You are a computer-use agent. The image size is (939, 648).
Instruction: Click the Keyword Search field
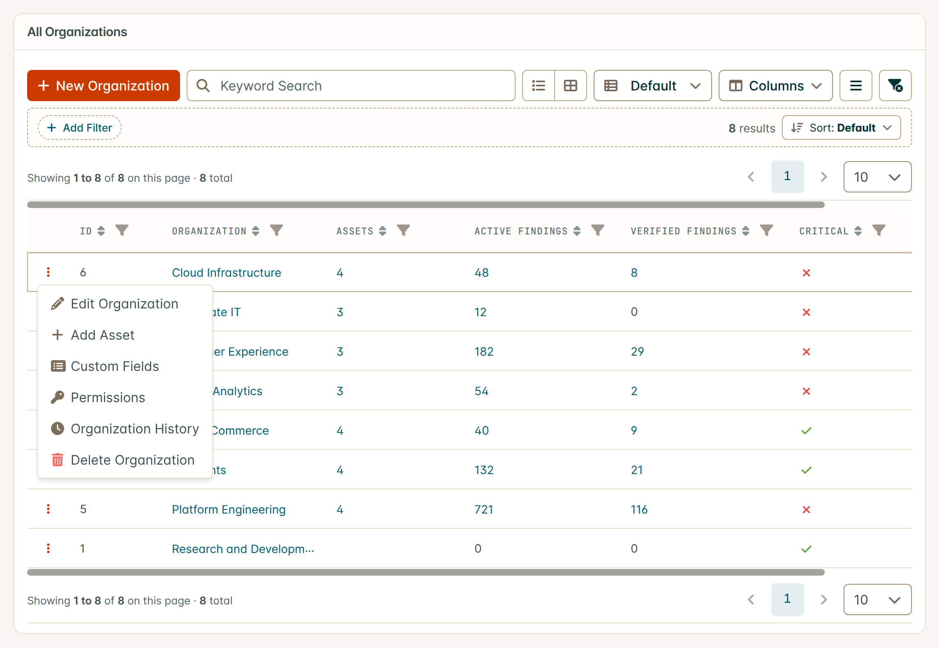pos(351,86)
